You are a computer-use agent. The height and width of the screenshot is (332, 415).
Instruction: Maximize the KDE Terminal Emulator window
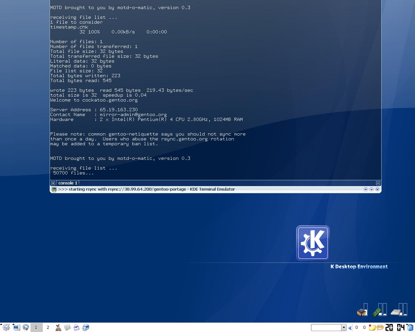pyautogui.click(x=365, y=189)
